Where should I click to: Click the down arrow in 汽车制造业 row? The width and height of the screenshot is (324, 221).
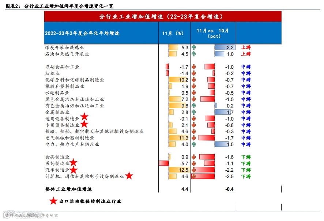coord(193,170)
